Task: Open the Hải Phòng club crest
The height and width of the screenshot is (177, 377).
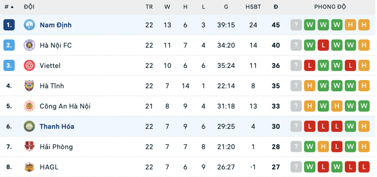Action: point(30,147)
